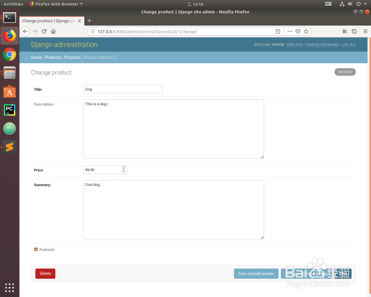This screenshot has width=371, height=297.
Task: Open a new browser tab
Action: [x=89, y=21]
